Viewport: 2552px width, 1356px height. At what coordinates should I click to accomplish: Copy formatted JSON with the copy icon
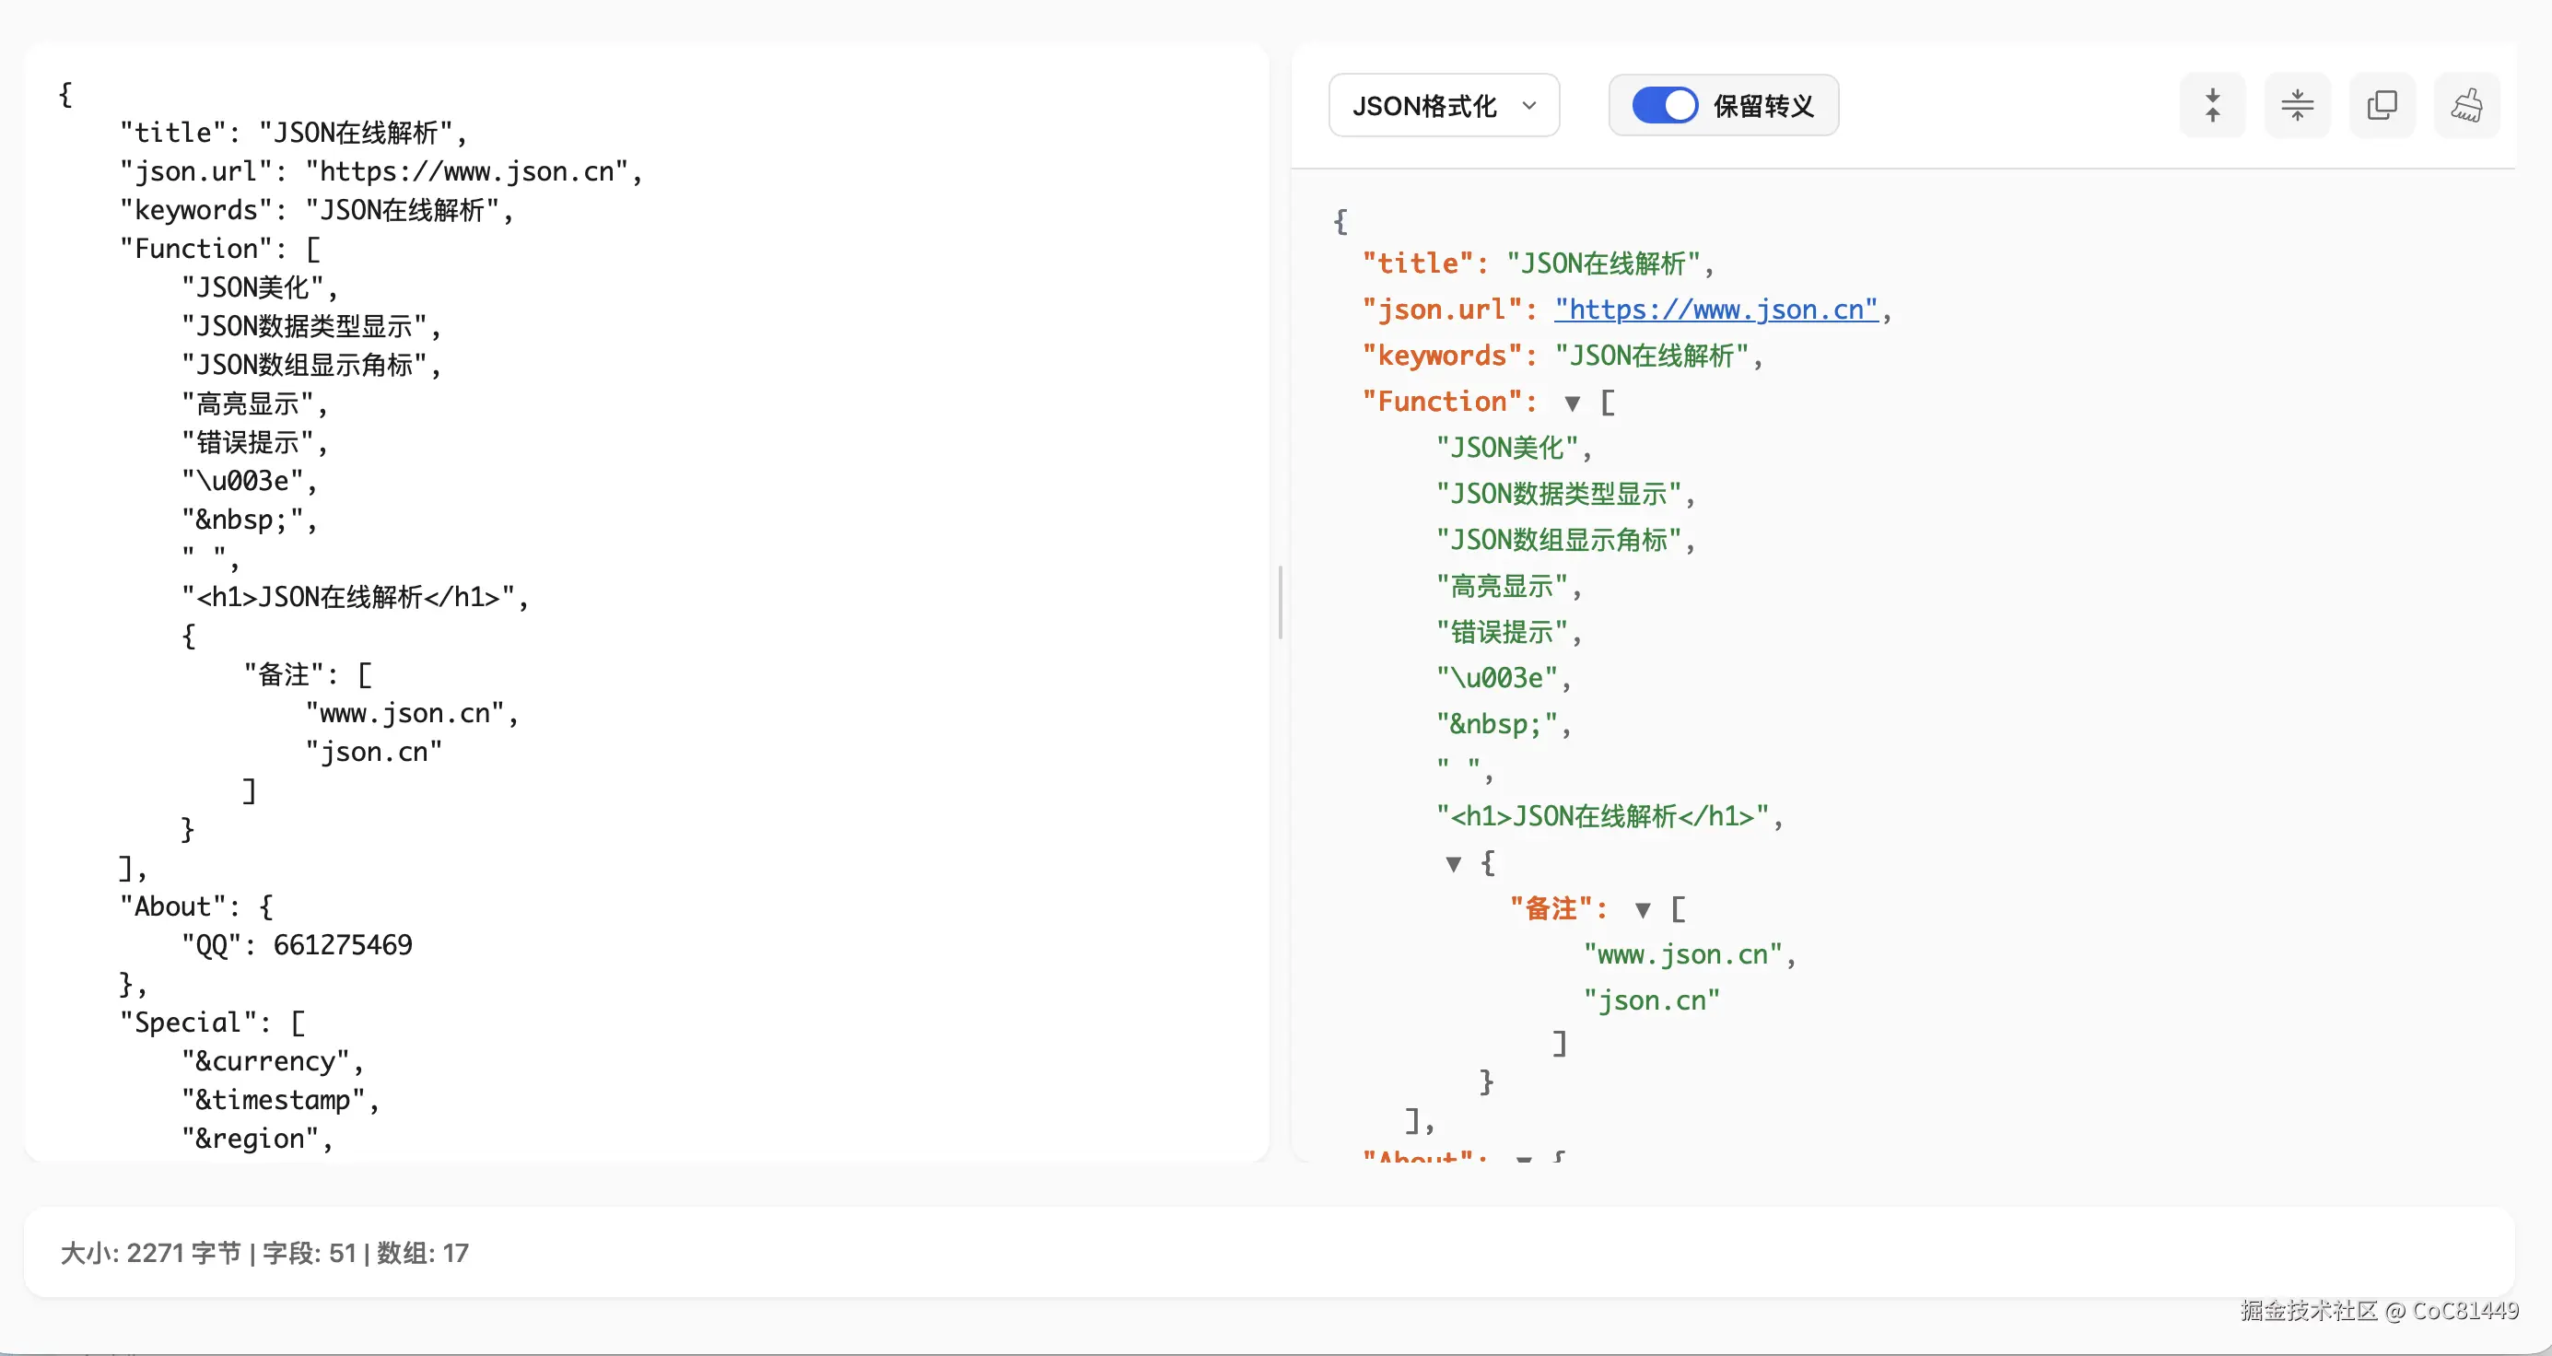click(2382, 105)
